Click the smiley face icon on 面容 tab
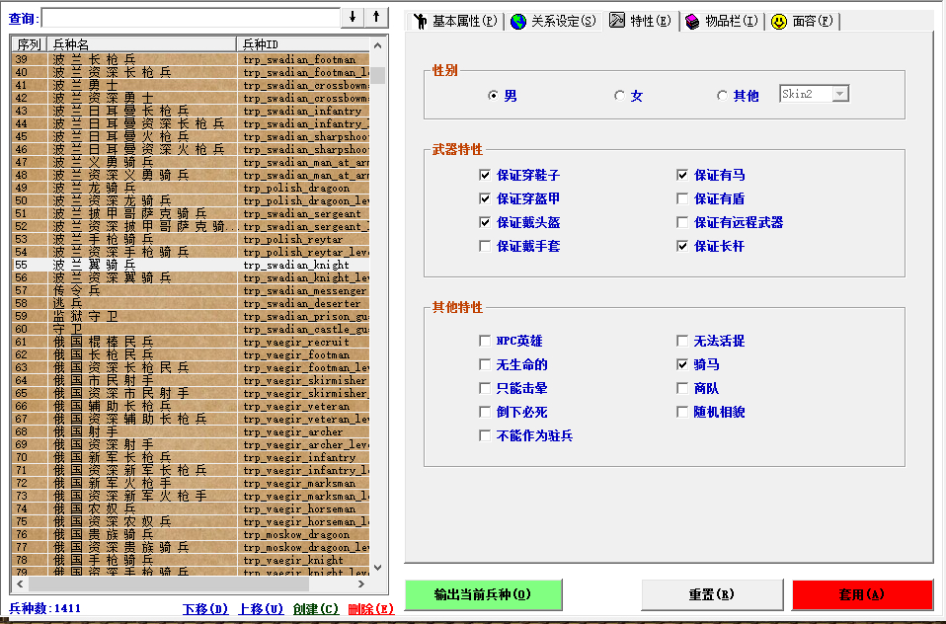Image resolution: width=946 pixels, height=624 pixels. [x=779, y=21]
